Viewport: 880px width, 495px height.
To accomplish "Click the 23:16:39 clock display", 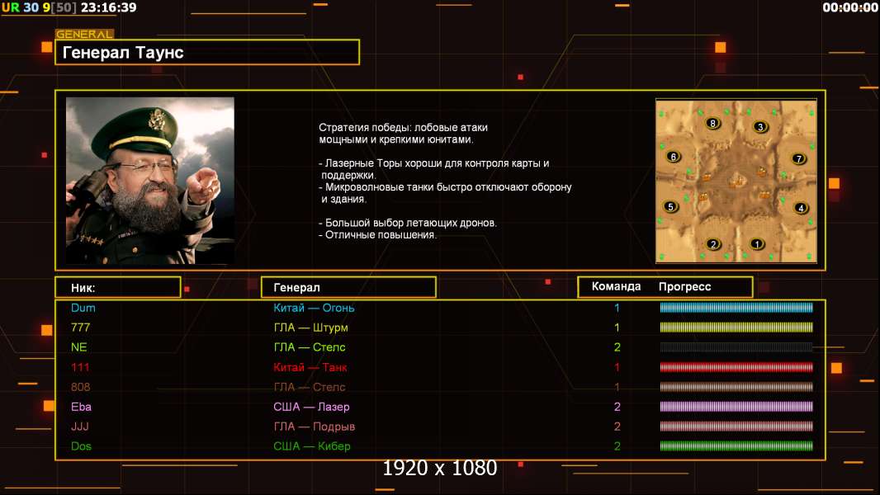I will point(108,8).
